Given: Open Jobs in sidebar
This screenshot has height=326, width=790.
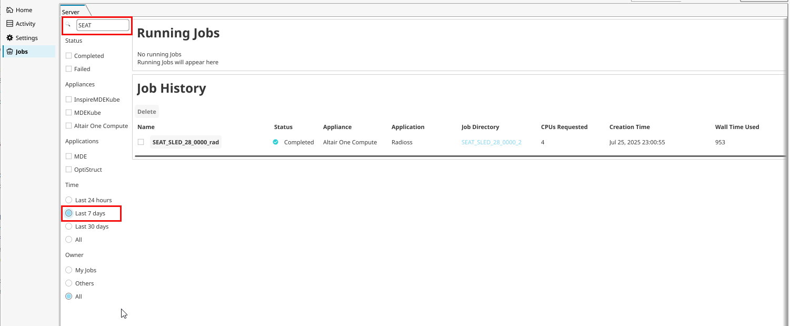Looking at the screenshot, I should (29, 52).
